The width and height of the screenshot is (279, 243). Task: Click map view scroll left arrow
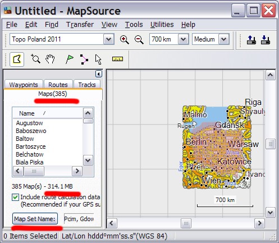point(112,223)
